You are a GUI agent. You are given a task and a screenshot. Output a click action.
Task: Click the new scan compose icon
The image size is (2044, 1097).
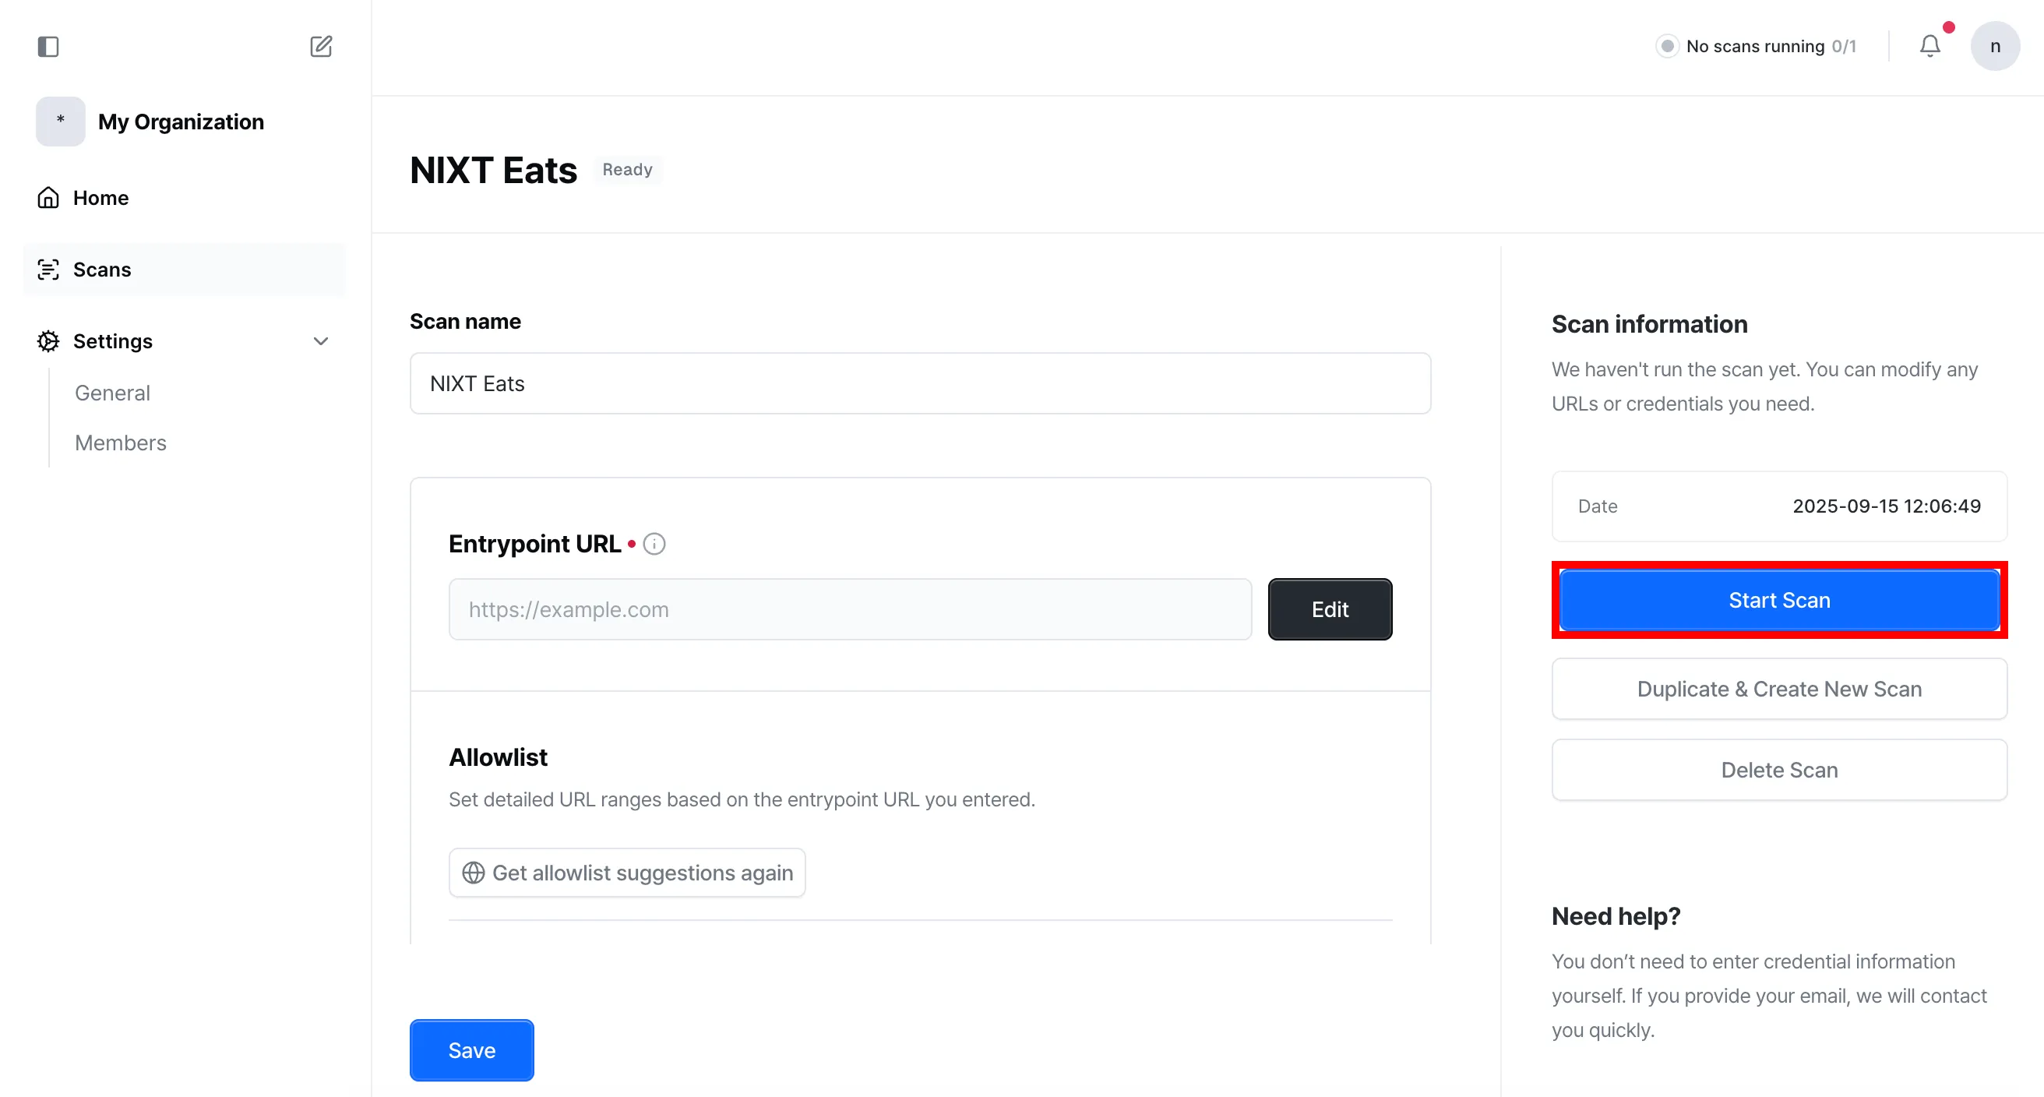(321, 47)
